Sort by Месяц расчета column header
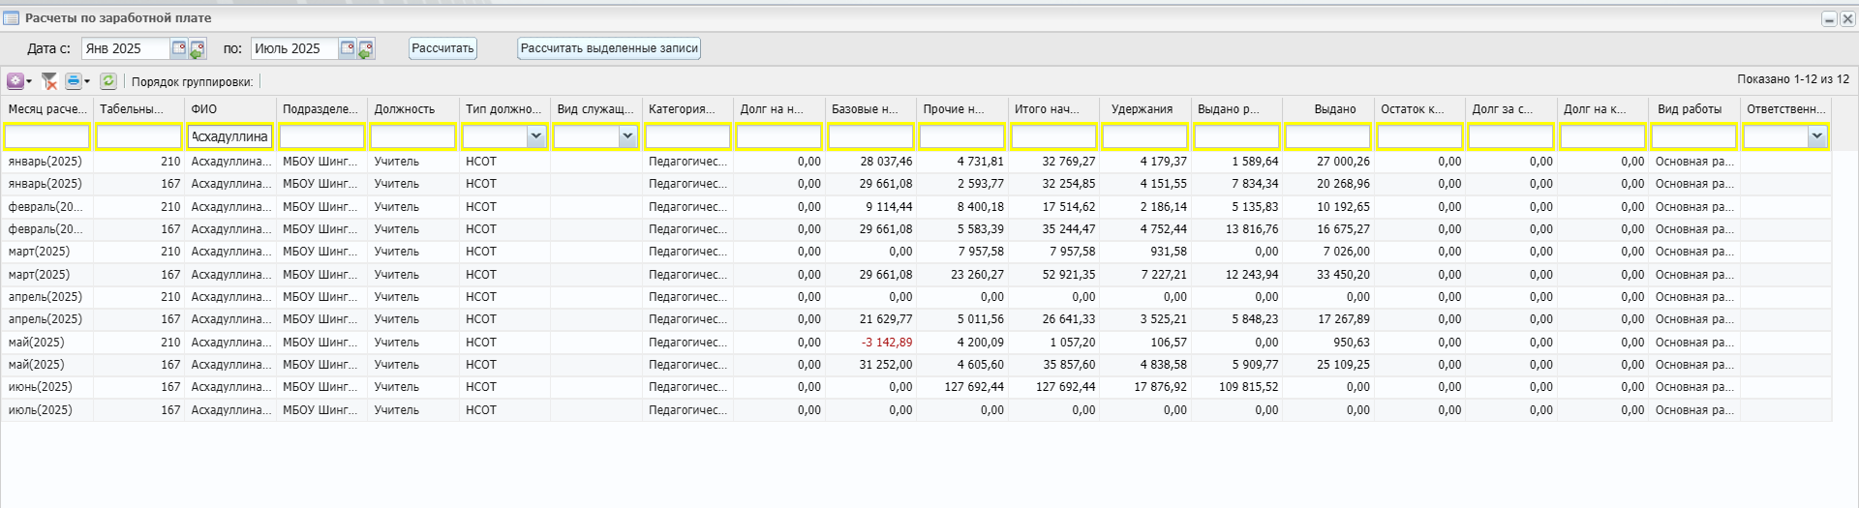Viewport: 1859px width, 508px height. (47, 109)
